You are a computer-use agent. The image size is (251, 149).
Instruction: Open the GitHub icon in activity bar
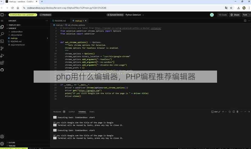(x=2, y=70)
